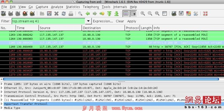224x111 pixels.
Task: Go back in packet history arrow
Action: [x=88, y=14]
